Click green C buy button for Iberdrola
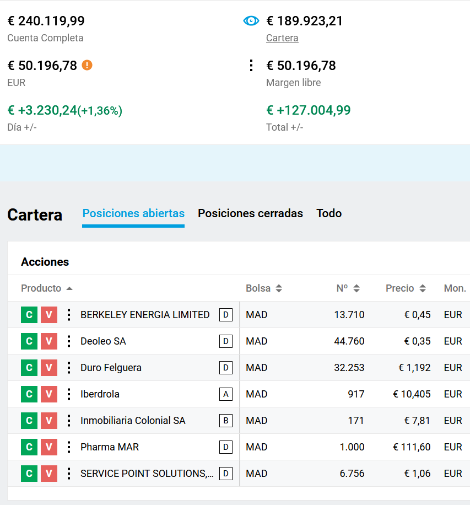 click(29, 394)
